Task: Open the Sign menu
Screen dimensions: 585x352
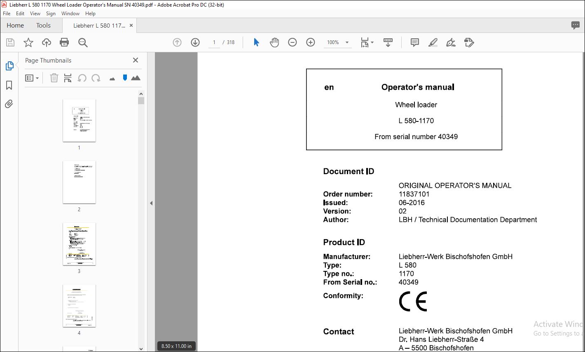Action: pos(51,14)
